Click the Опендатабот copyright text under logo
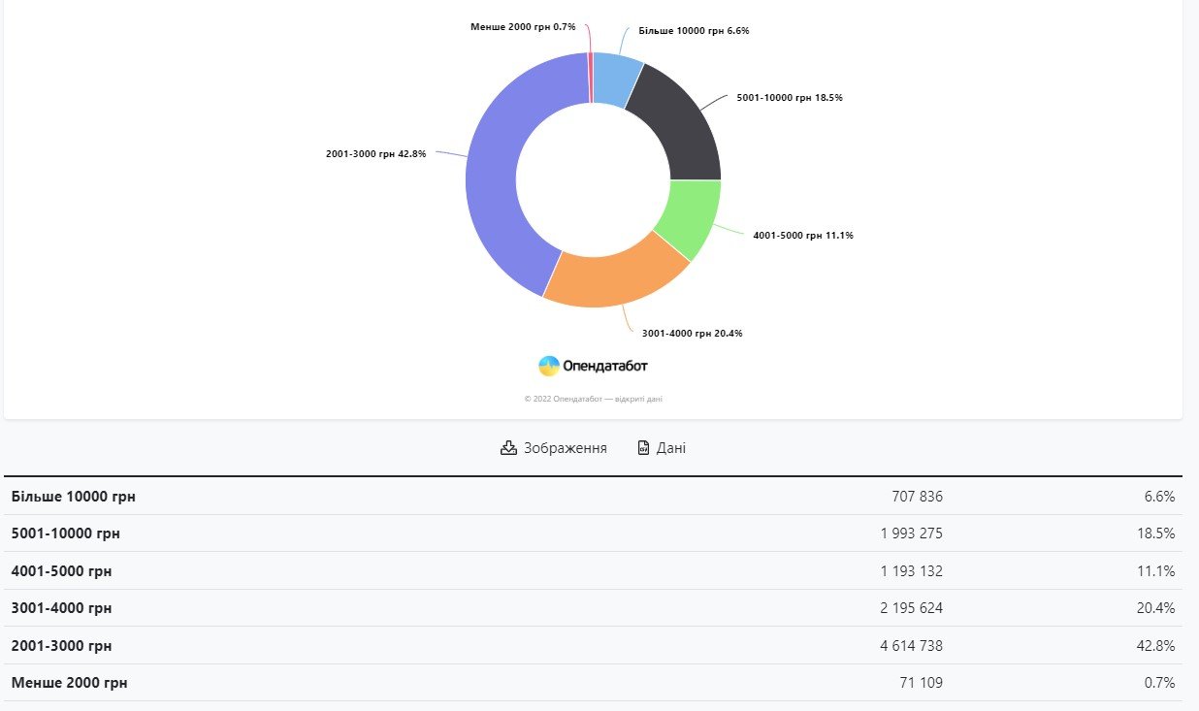 coord(593,399)
